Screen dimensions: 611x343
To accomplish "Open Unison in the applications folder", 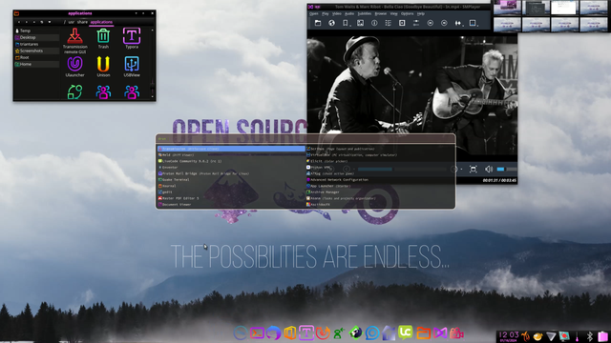I will 103,67.
